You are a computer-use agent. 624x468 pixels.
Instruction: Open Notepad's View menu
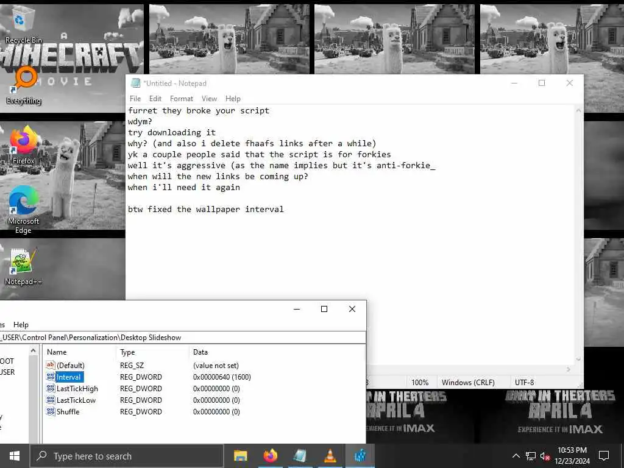tap(209, 99)
